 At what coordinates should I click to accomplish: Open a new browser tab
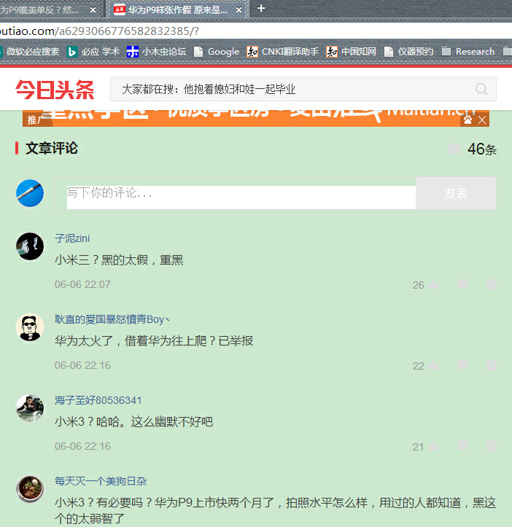pyautogui.click(x=261, y=8)
